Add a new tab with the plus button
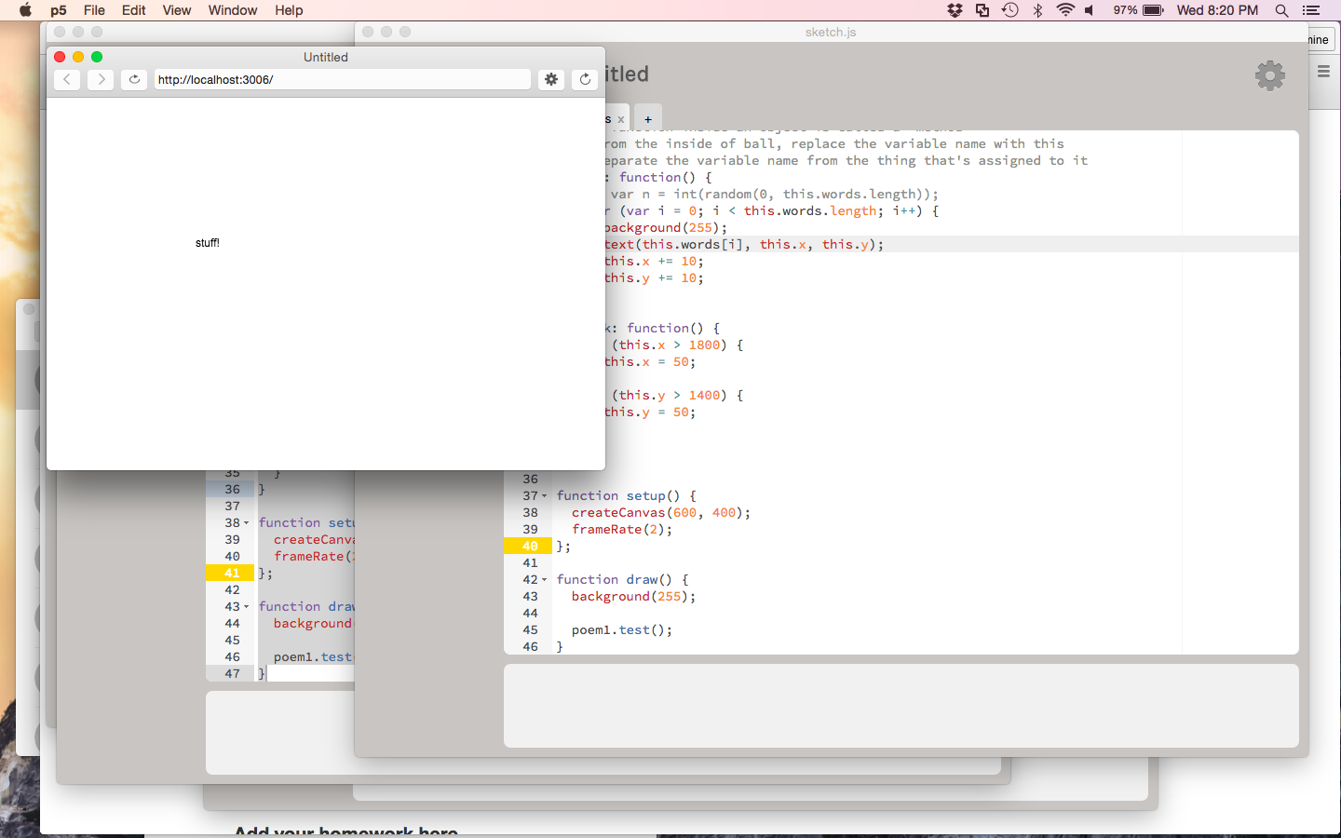Screen dimensions: 1341x838 [648, 119]
